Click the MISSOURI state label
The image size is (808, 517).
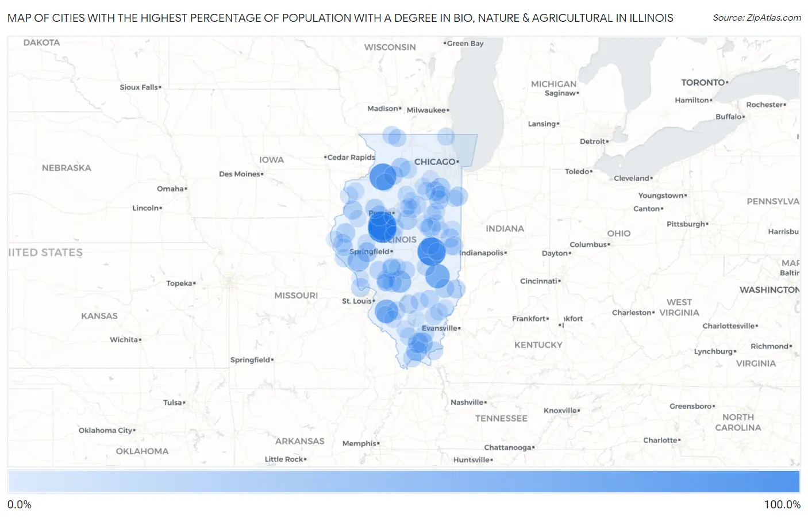pyautogui.click(x=296, y=296)
